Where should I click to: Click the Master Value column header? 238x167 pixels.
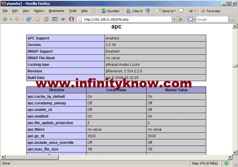tap(176, 90)
